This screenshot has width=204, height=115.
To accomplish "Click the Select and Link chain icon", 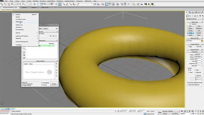I will tap(2, 4).
